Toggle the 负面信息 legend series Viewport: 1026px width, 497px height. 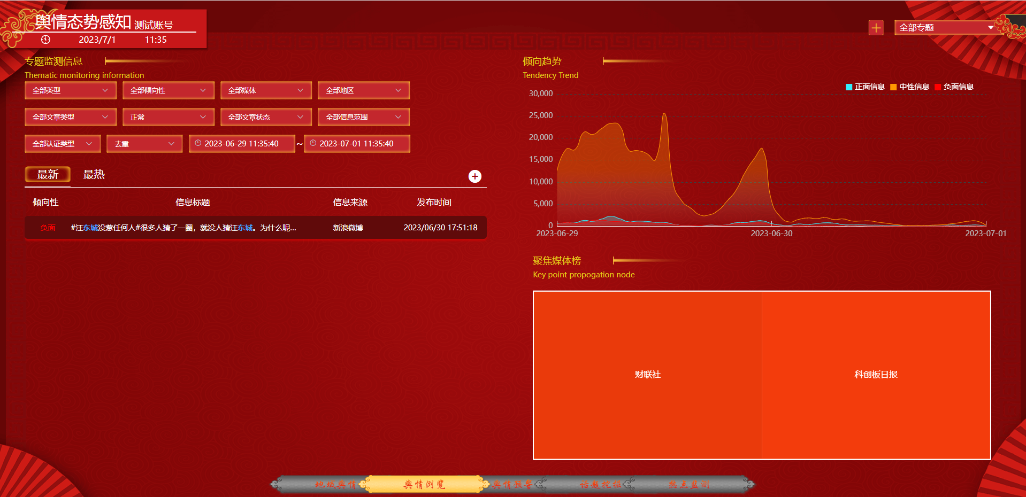click(x=954, y=87)
